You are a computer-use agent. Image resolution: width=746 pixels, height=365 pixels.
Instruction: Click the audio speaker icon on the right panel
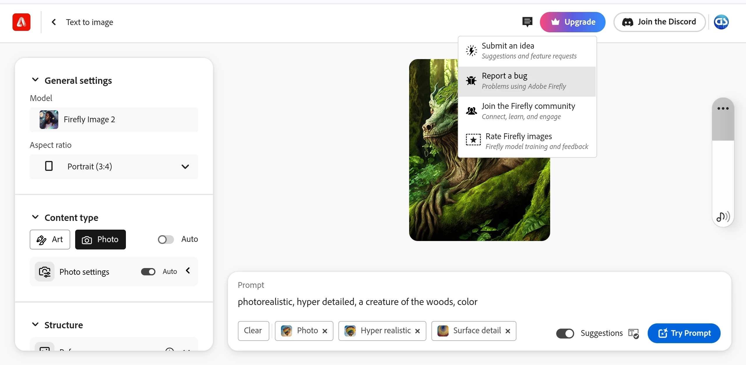click(x=723, y=217)
